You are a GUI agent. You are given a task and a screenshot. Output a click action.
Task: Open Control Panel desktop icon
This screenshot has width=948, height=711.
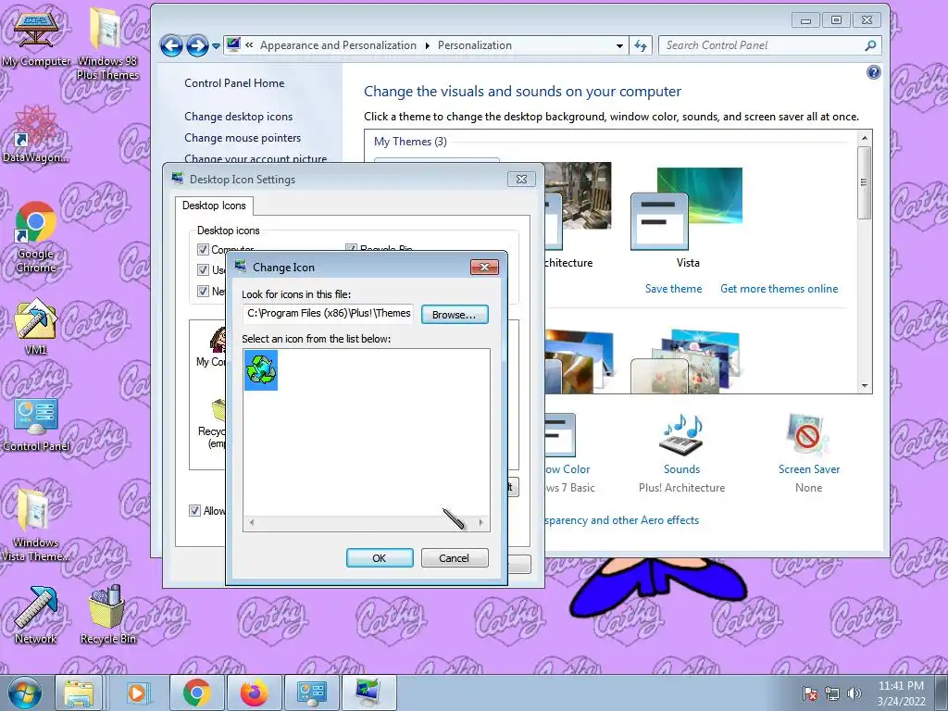[36, 424]
